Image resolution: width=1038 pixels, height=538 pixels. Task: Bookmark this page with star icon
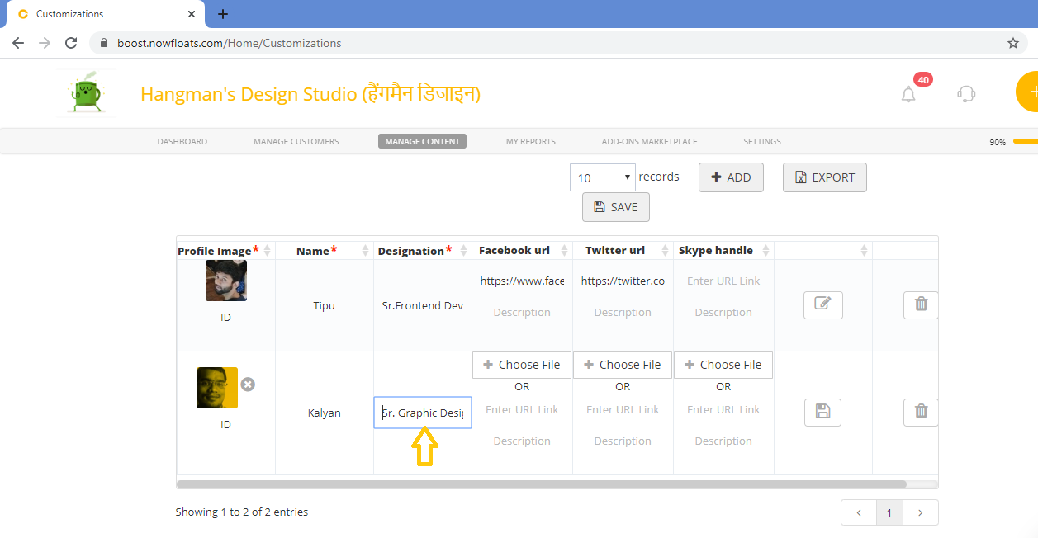(1013, 43)
